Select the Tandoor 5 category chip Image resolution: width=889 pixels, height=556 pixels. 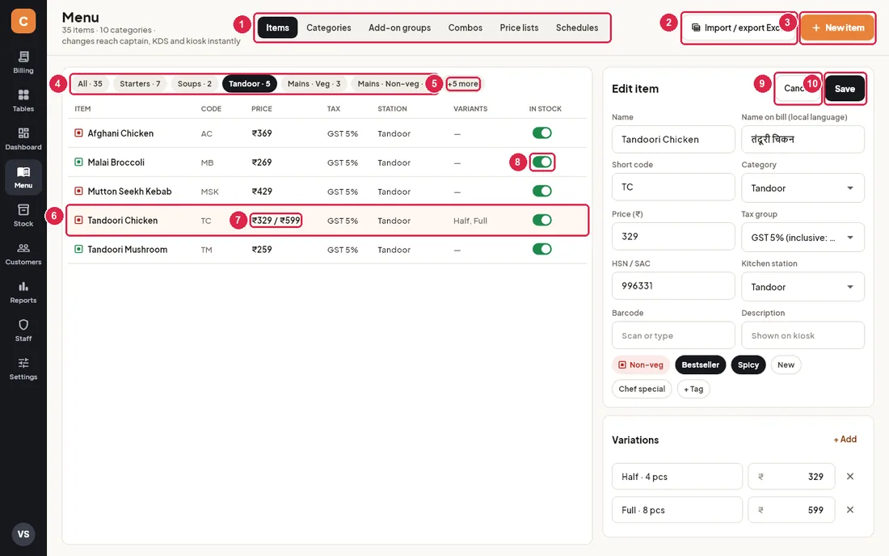coord(250,84)
